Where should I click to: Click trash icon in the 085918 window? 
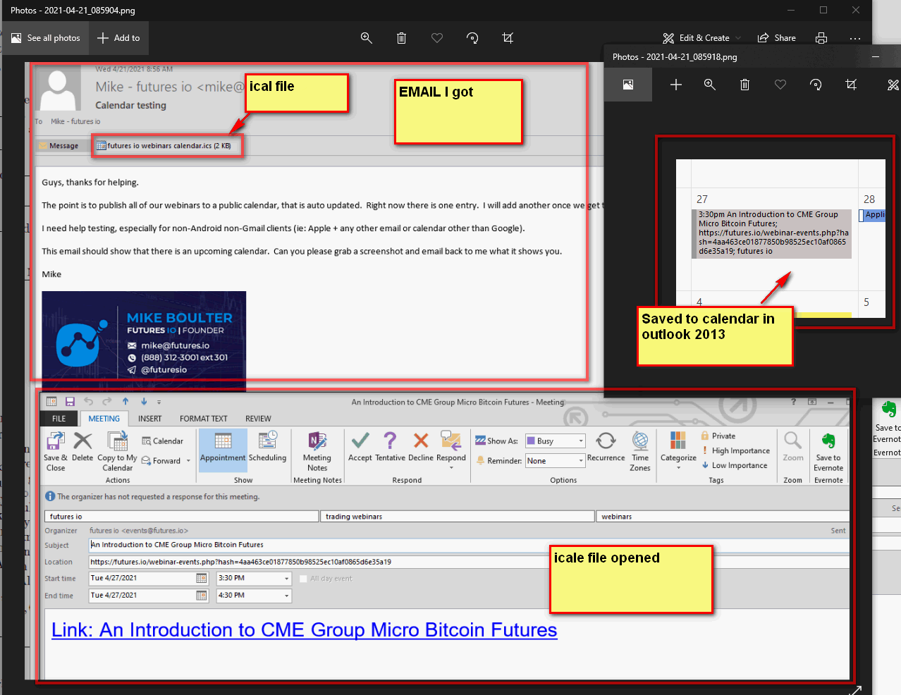(x=744, y=85)
